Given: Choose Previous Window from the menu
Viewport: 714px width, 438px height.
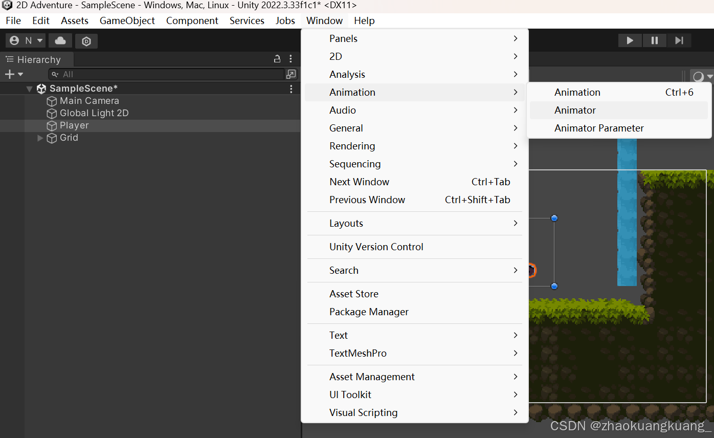Looking at the screenshot, I should click(x=415, y=200).
